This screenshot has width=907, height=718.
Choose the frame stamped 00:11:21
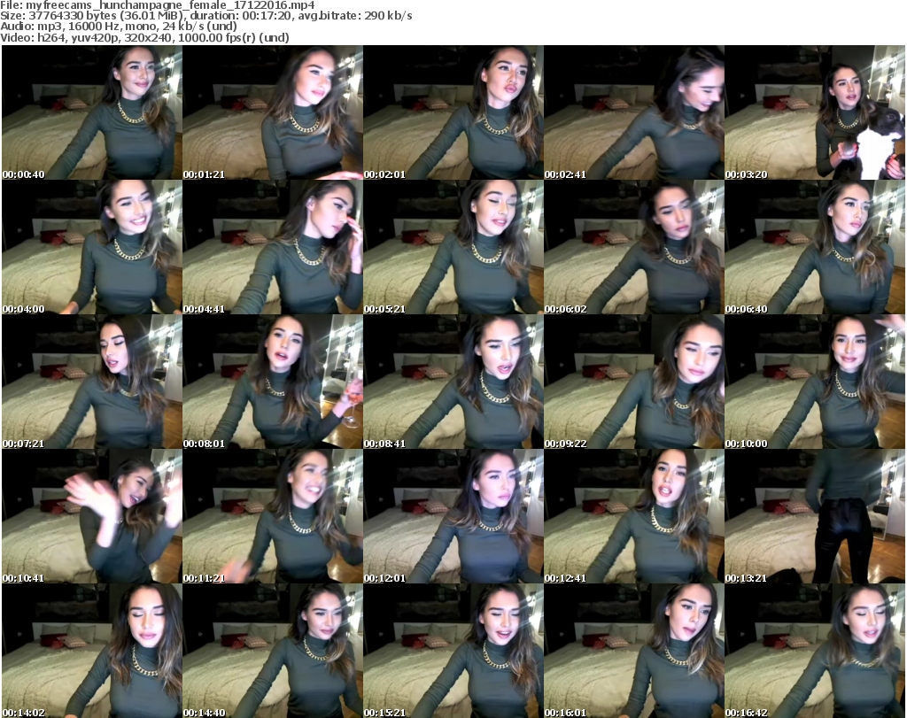point(273,516)
